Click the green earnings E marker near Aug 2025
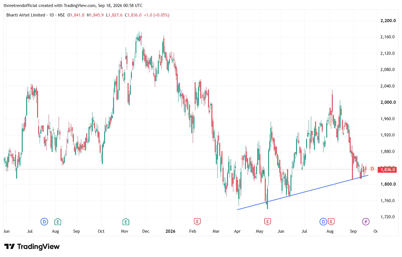 click(58, 222)
